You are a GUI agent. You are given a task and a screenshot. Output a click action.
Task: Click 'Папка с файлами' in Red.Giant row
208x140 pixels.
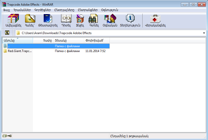67,51
